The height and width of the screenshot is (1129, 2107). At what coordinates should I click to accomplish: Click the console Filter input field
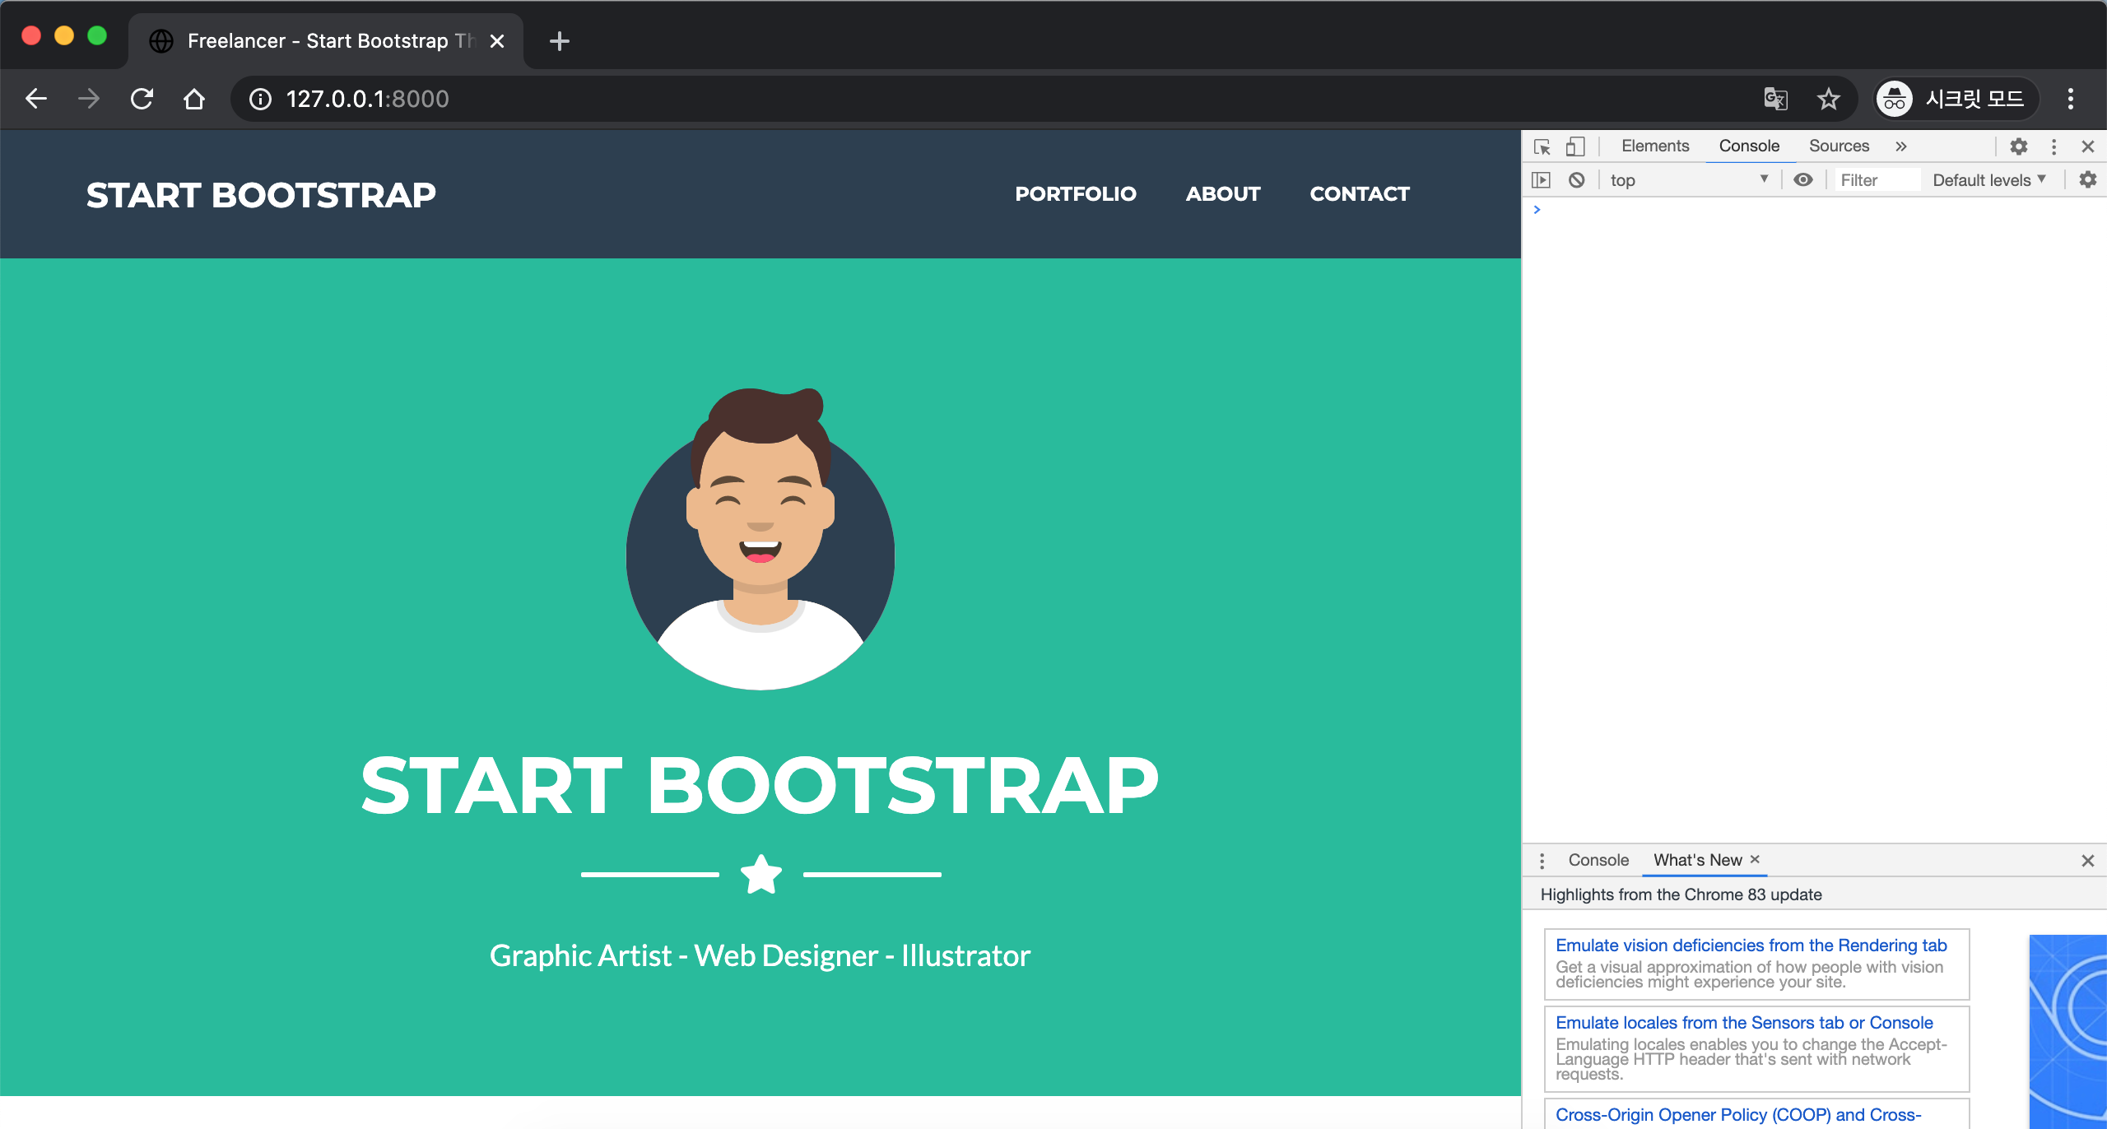[x=1877, y=180]
